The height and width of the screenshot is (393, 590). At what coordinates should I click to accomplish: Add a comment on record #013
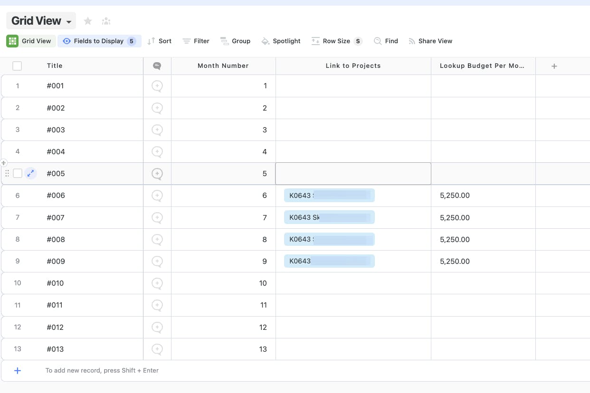coord(157,349)
